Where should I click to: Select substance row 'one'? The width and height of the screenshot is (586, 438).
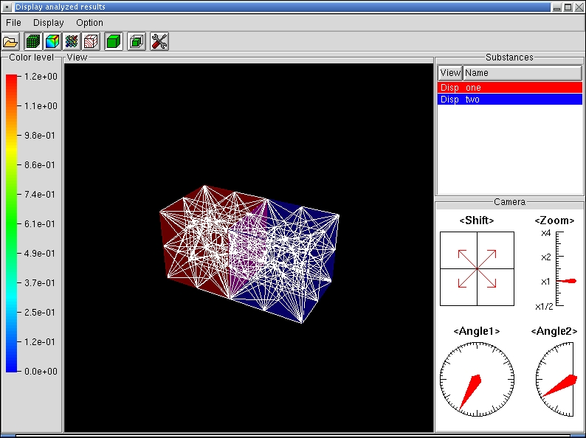(x=510, y=87)
